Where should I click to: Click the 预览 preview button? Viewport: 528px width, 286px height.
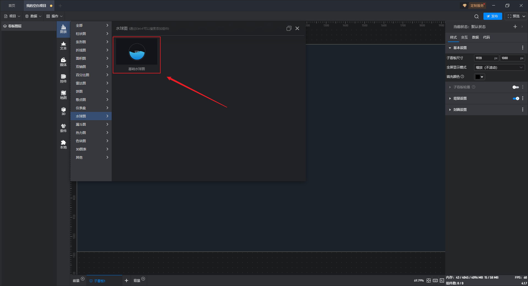(513, 16)
